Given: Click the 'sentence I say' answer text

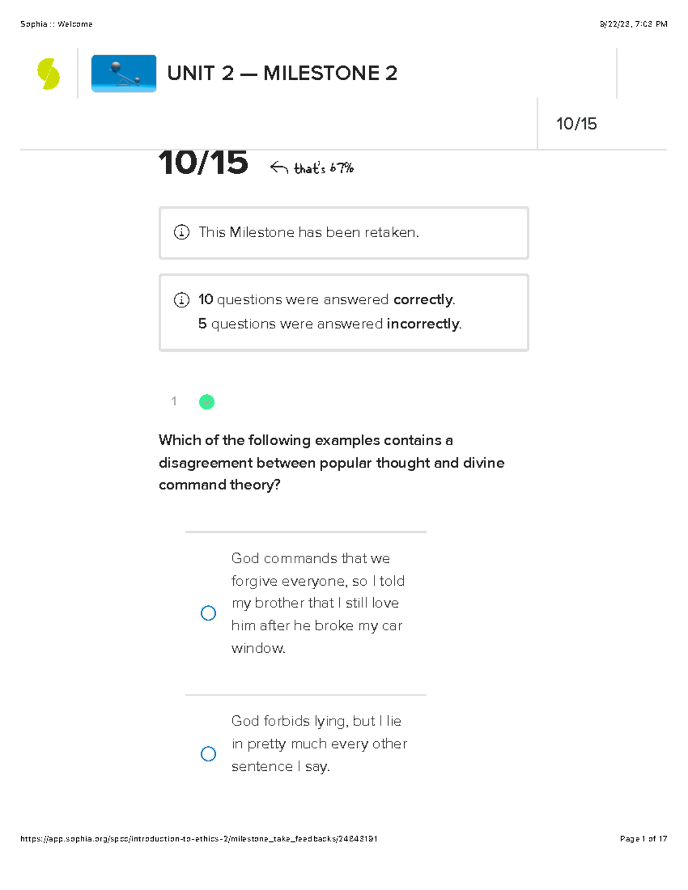Looking at the screenshot, I should point(280,766).
